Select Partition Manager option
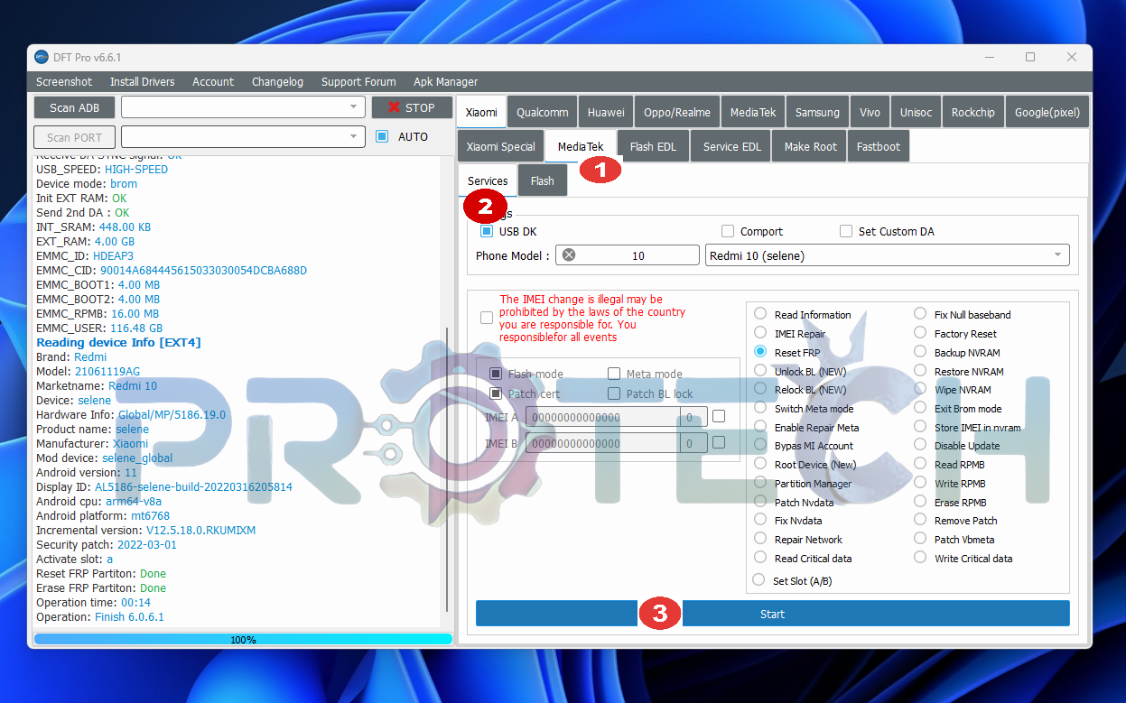This screenshot has width=1126, height=703. pos(760,483)
